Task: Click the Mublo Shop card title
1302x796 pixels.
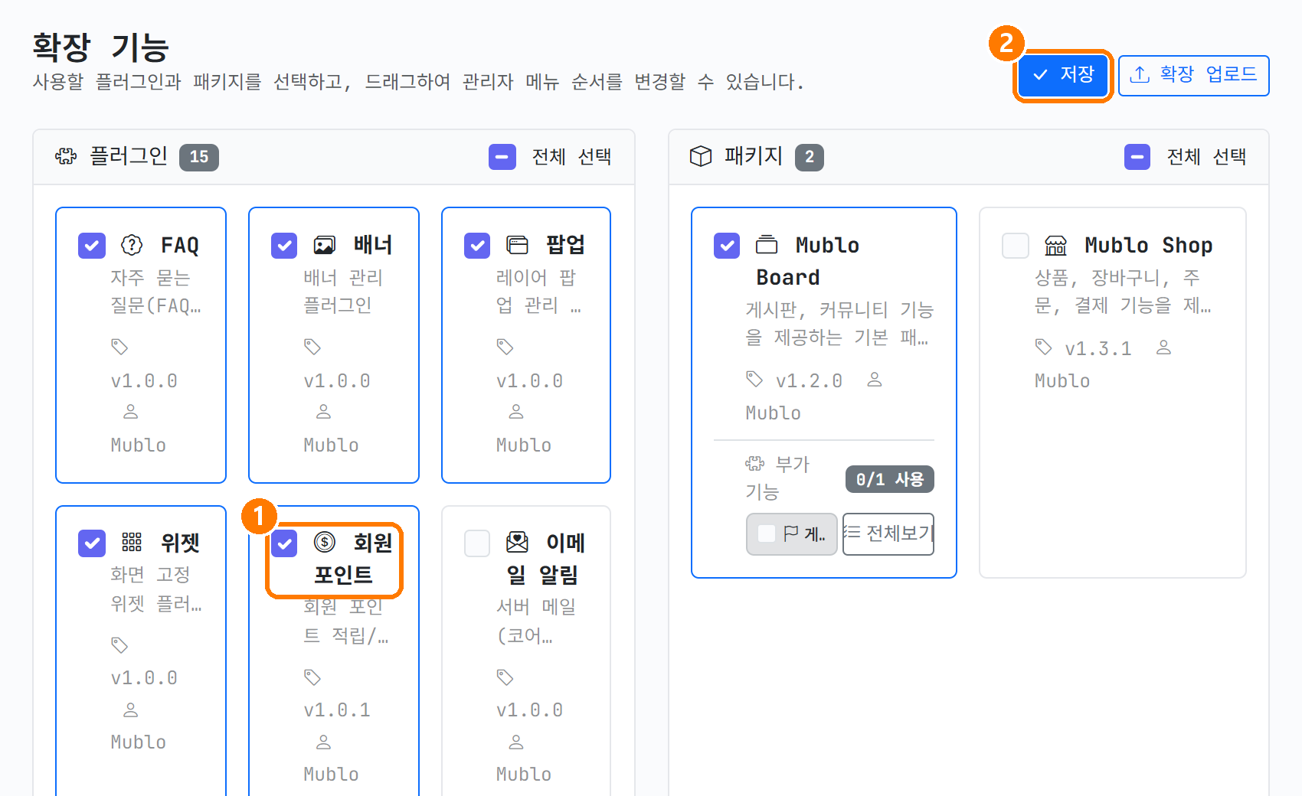Action: 1149,245
